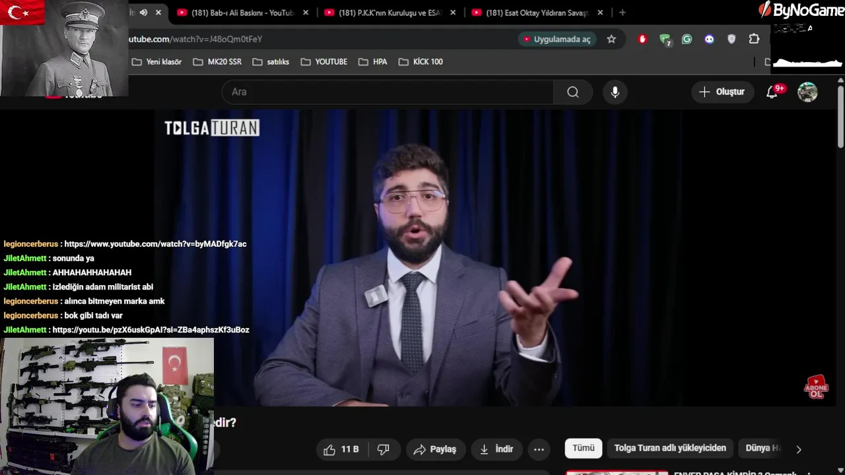
Task: Select the Tümü filter chip
Action: tap(584, 448)
